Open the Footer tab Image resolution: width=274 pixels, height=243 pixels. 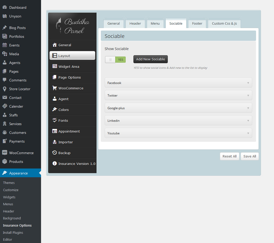(197, 23)
